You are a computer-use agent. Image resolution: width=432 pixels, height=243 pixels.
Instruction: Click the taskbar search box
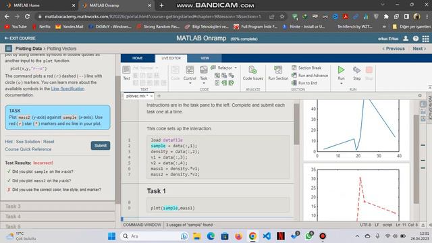(x=155, y=236)
